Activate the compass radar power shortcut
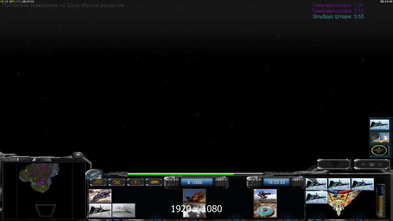The height and width of the screenshot is (221, 393). 379,150
